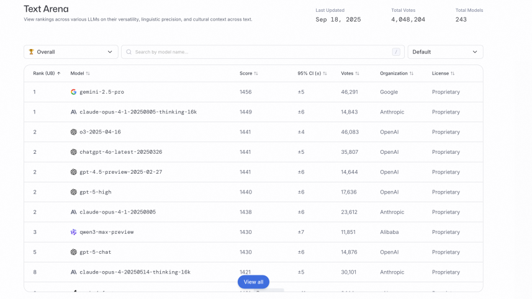Click the Google logo beside gemini-2.5-pro
The image size is (532, 299).
73,92
